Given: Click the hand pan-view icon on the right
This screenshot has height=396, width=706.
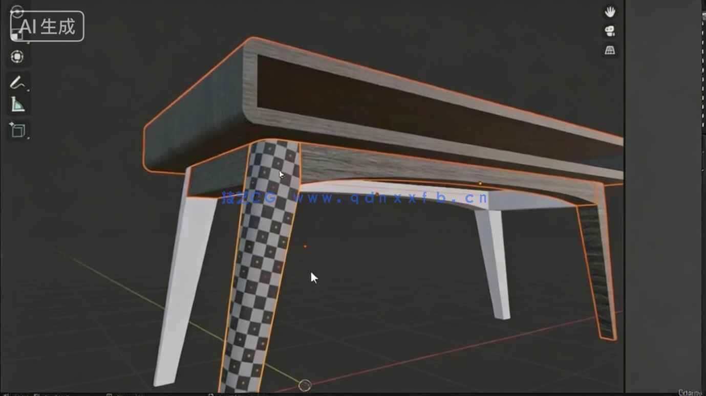Looking at the screenshot, I should tap(610, 11).
